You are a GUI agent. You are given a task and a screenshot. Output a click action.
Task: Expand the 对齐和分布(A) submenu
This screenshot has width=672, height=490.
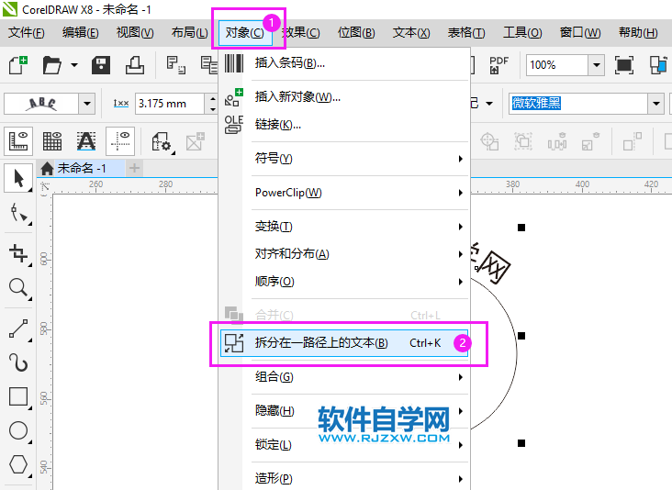coord(344,254)
